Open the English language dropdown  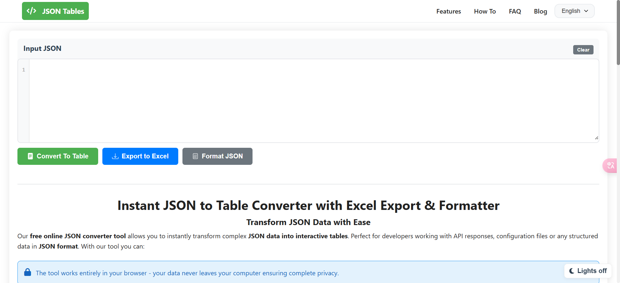pos(571,11)
